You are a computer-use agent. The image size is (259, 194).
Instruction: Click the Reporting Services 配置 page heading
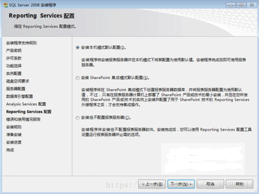tap(41, 16)
